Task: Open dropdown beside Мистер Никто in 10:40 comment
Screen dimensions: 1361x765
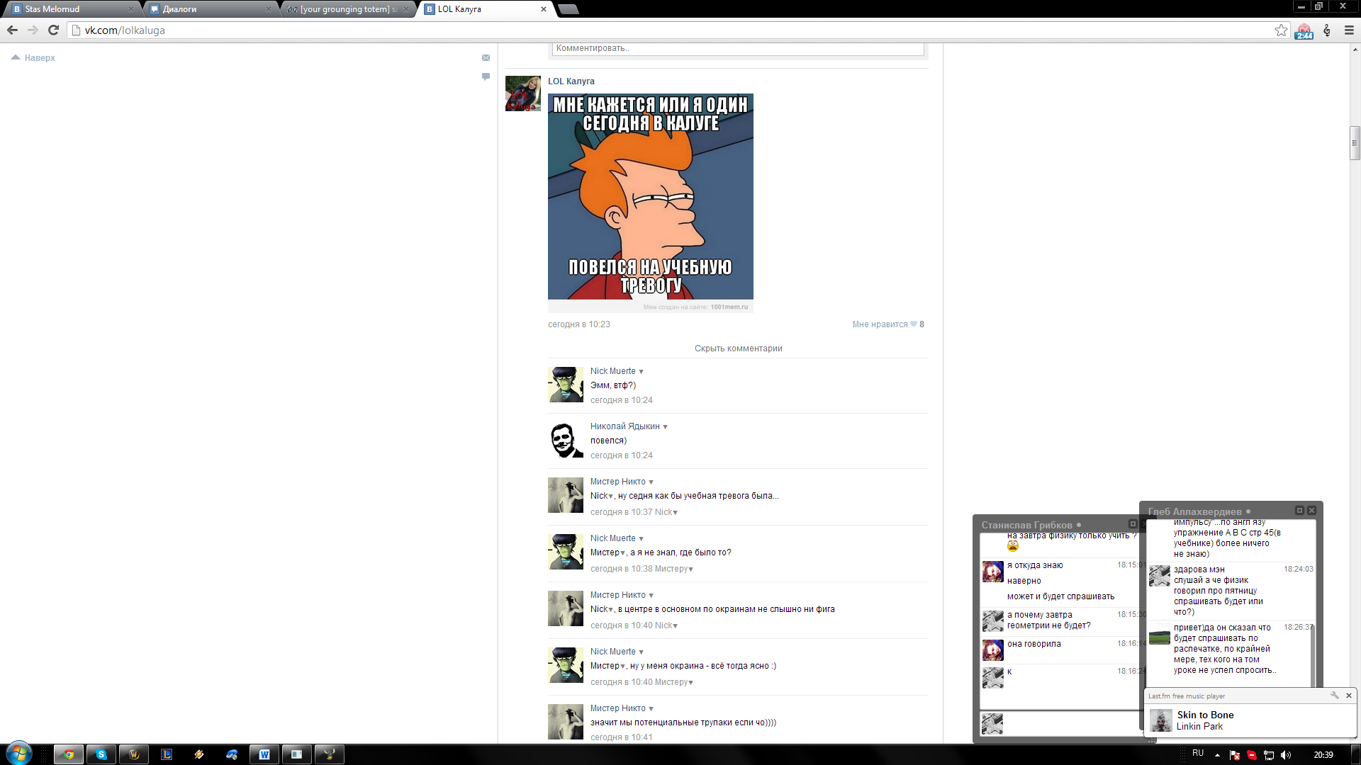Action: [x=651, y=596]
